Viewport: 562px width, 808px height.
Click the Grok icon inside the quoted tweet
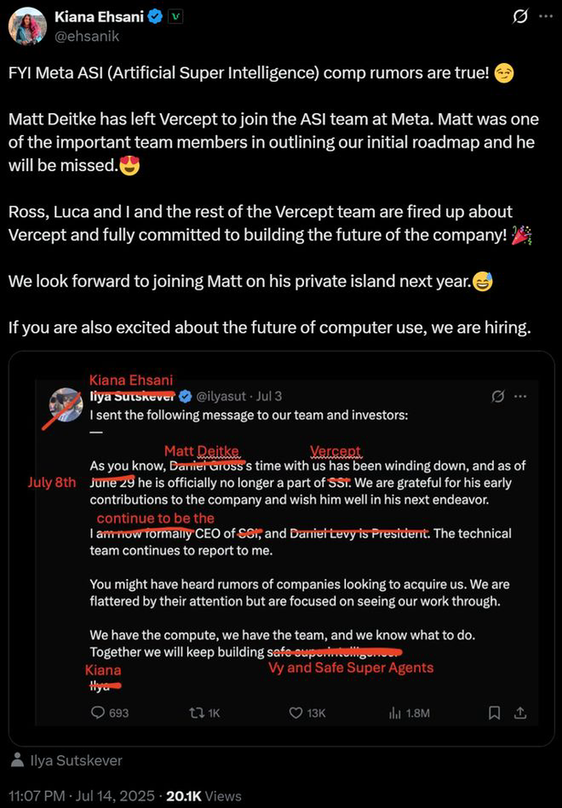tap(498, 396)
